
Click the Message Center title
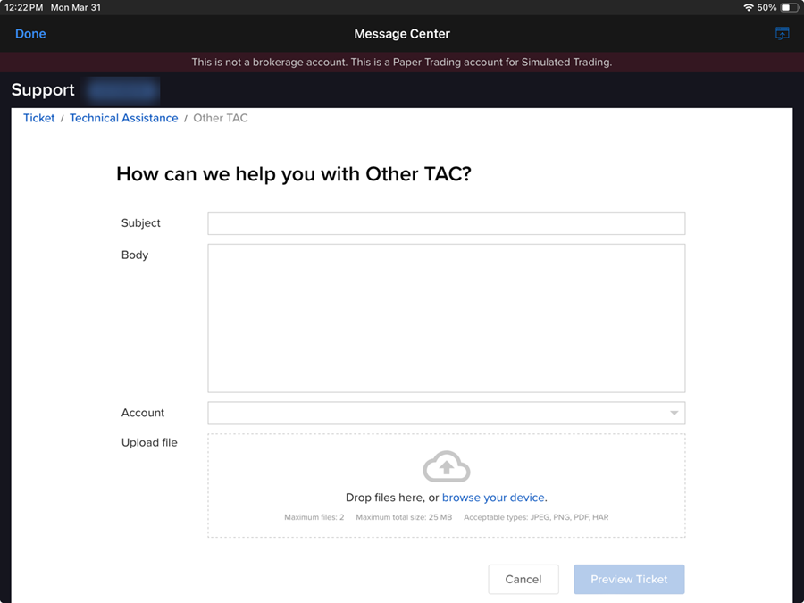tap(402, 33)
